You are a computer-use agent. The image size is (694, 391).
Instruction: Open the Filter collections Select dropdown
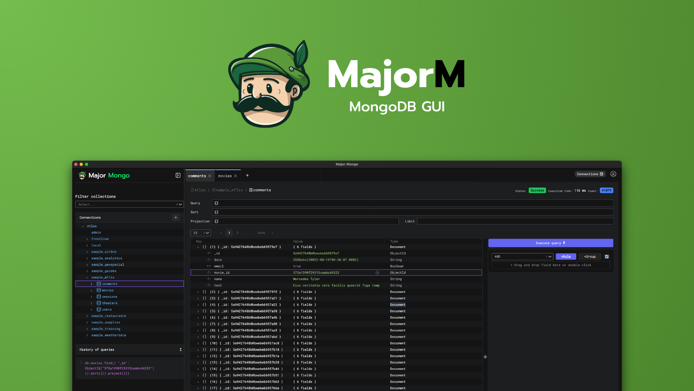coord(129,204)
